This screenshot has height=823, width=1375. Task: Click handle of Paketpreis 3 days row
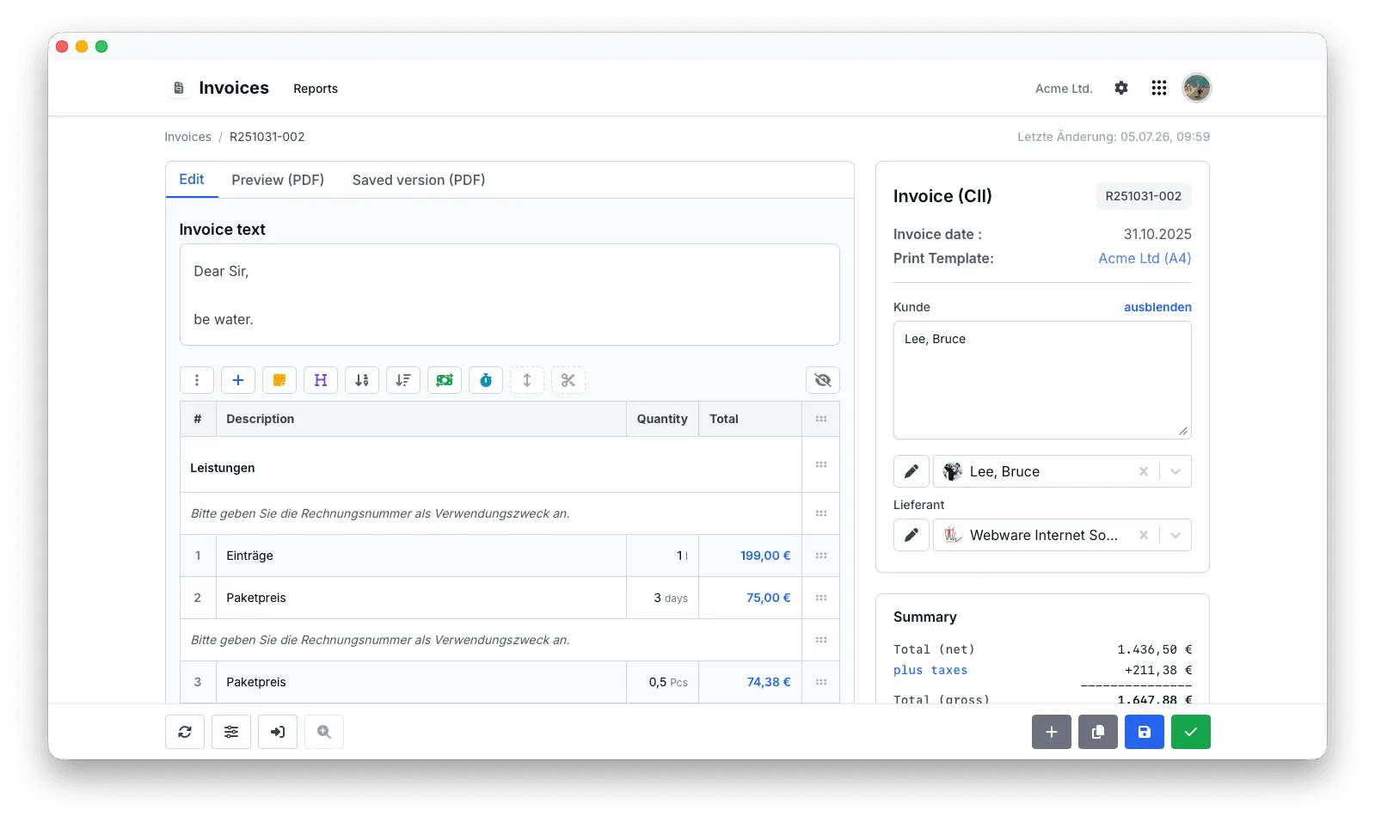[821, 598]
